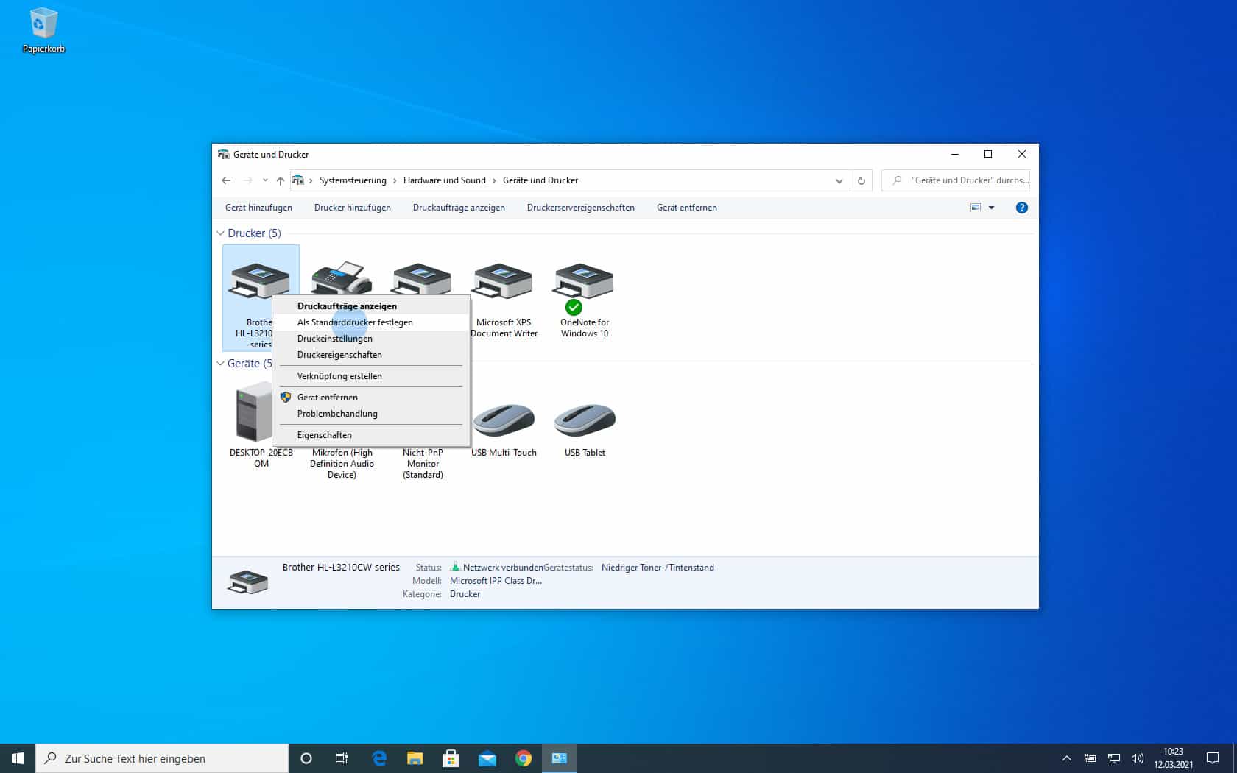Select the Brother HL-L3210CW printer icon
Image resolution: width=1237 pixels, height=773 pixels.
259,280
